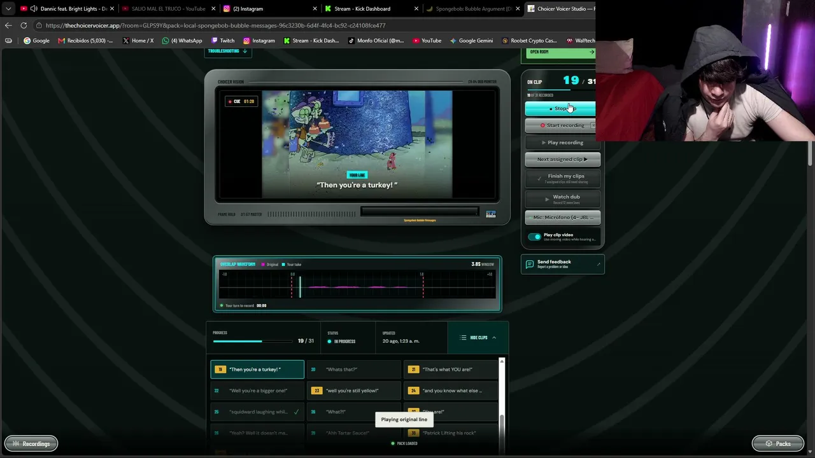This screenshot has height=458, width=815.
Task: Click the tab groups icon in bookmarks bar
Action: [x=8, y=41]
